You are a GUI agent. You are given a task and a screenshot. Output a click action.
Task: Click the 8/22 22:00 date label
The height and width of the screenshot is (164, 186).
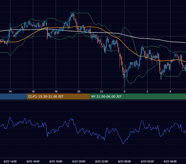[x=101, y=161]
